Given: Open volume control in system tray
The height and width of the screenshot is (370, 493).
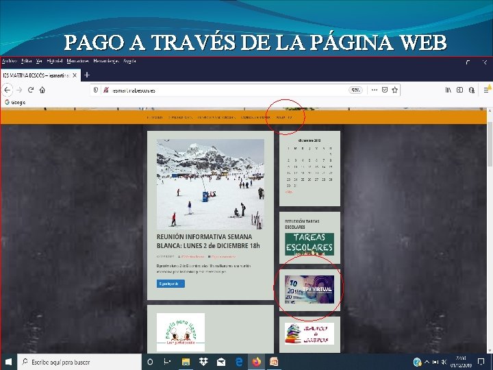Looking at the screenshot, I should pyautogui.click(x=444, y=362).
